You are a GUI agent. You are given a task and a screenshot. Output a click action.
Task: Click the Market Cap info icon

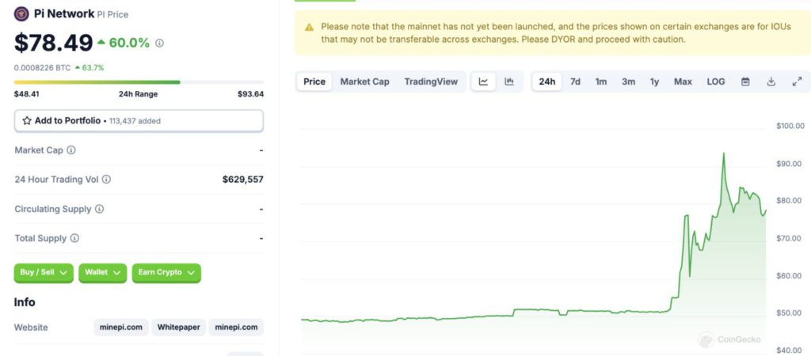click(x=71, y=150)
